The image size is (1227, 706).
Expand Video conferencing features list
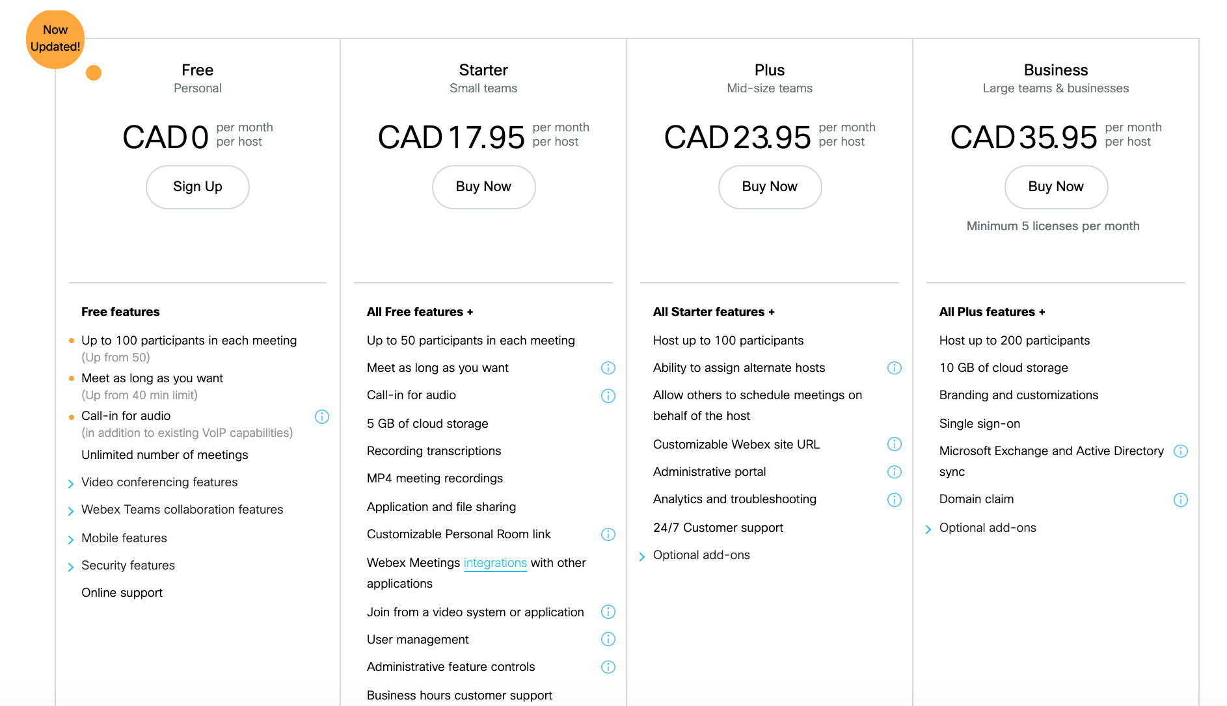click(x=159, y=482)
